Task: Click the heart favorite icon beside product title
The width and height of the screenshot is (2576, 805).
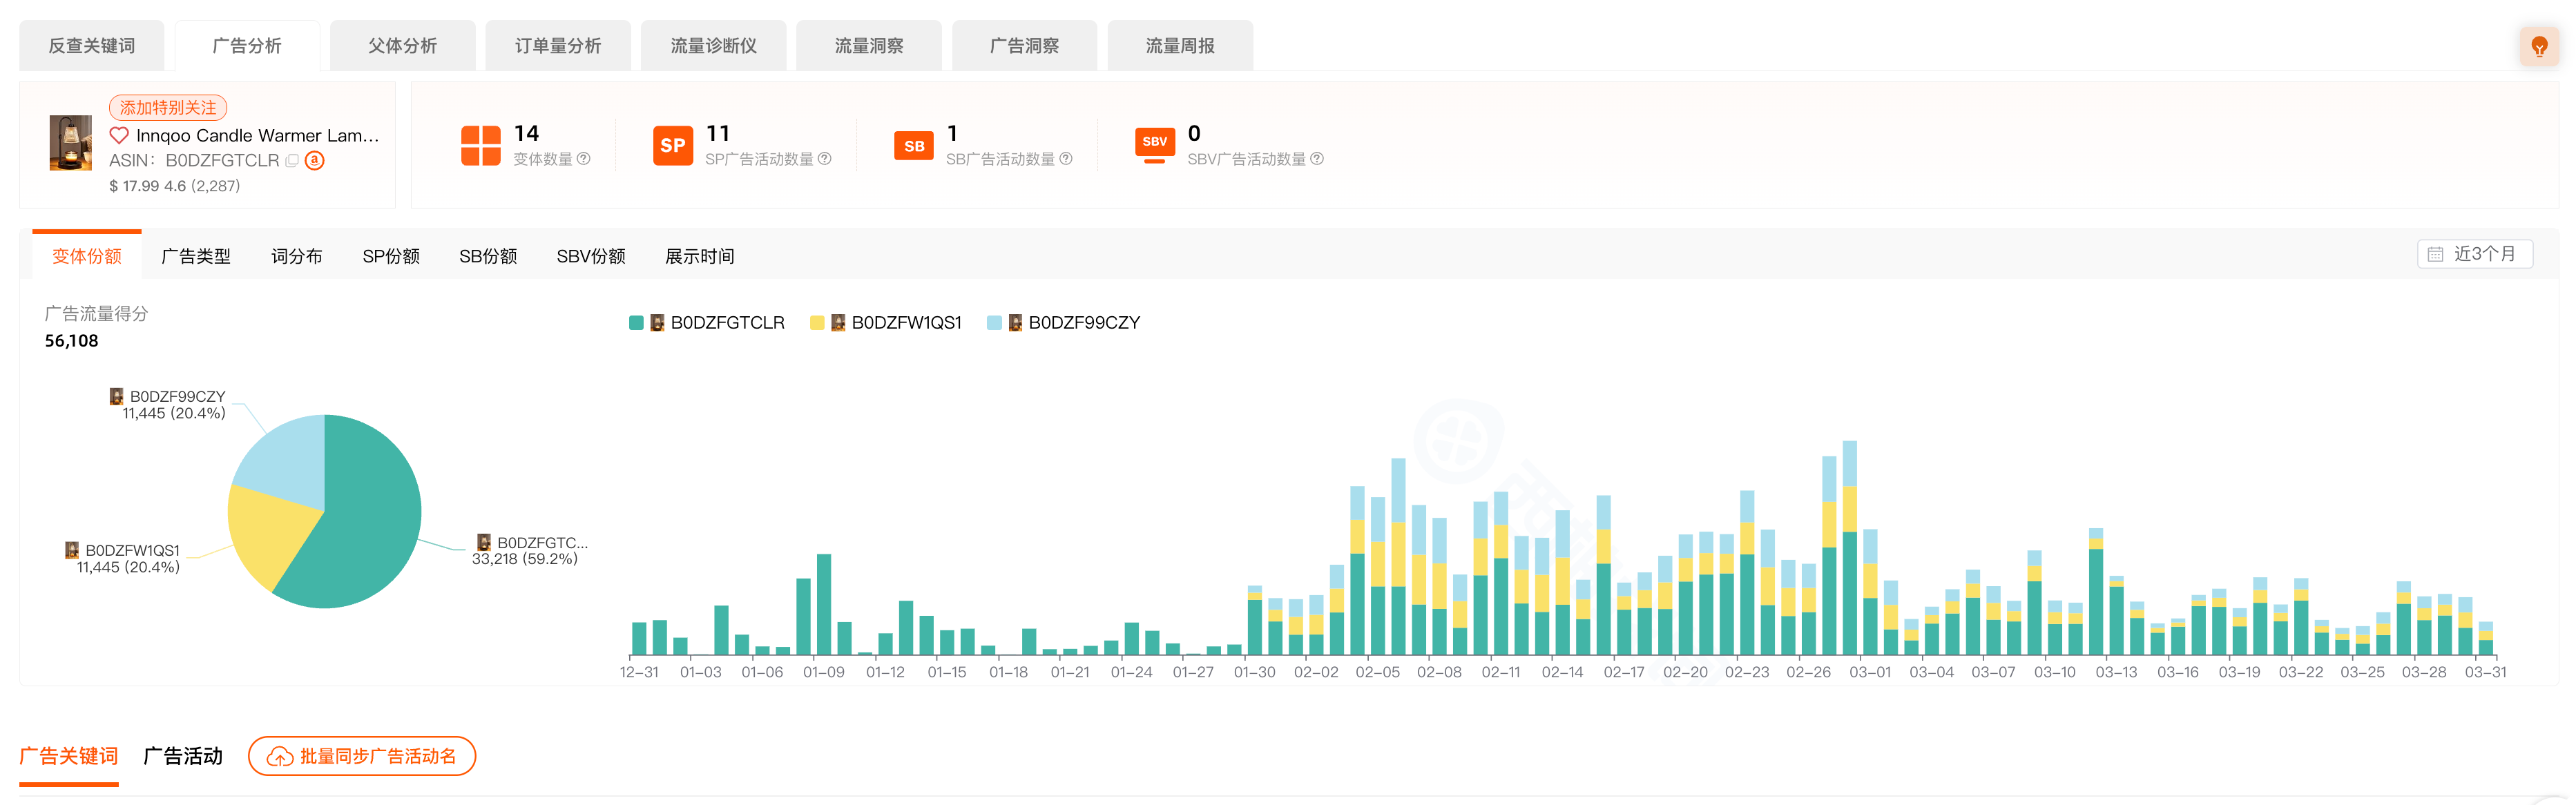Action: [119, 135]
